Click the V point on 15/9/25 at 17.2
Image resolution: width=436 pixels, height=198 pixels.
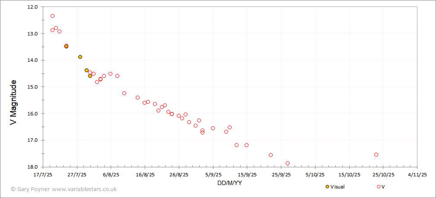coord(246,145)
